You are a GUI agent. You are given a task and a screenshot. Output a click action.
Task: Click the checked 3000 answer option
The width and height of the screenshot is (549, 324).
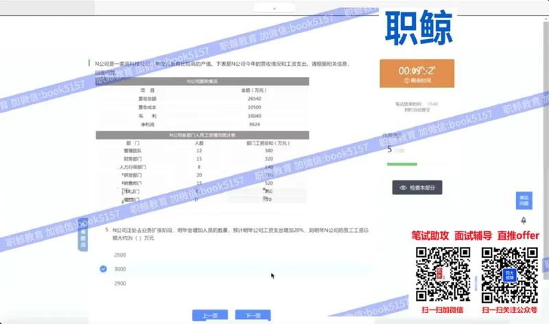(119, 269)
